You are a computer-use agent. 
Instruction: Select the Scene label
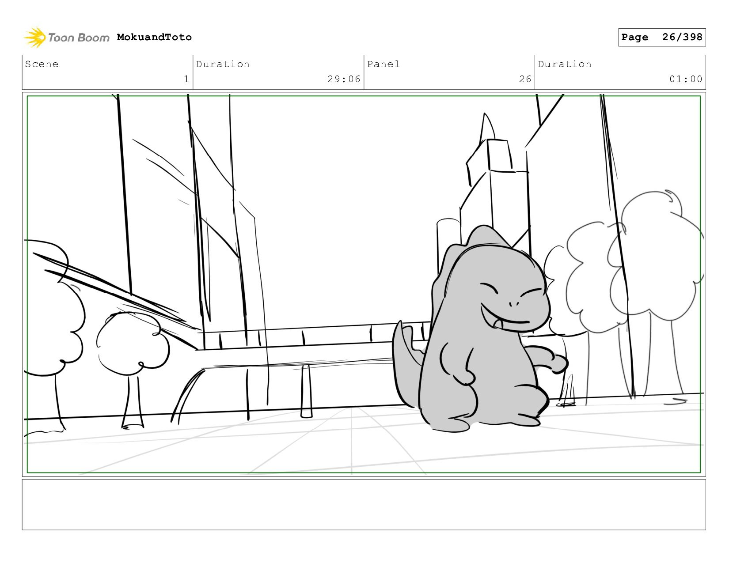coord(42,64)
